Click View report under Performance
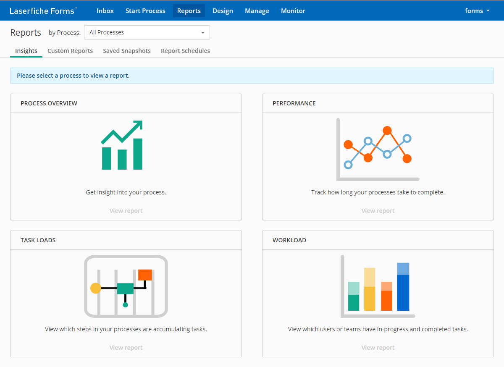The width and height of the screenshot is (504, 367). click(378, 211)
